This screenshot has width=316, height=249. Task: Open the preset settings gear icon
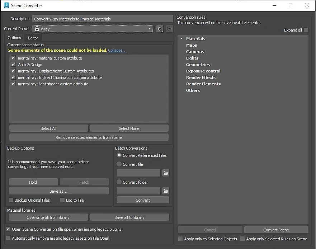point(160,29)
